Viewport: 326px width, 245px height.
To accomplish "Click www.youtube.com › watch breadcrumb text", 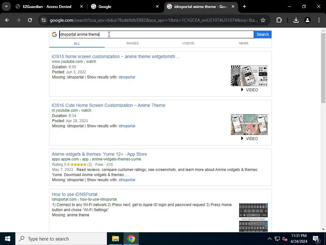I will pos(74,62).
